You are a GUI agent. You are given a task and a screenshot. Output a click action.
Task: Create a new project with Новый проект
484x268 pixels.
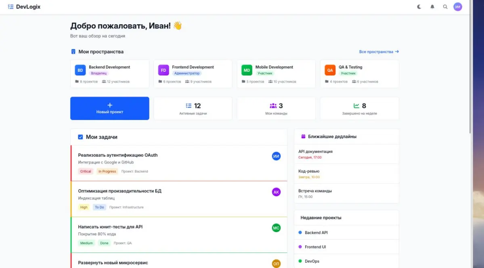tap(109, 108)
